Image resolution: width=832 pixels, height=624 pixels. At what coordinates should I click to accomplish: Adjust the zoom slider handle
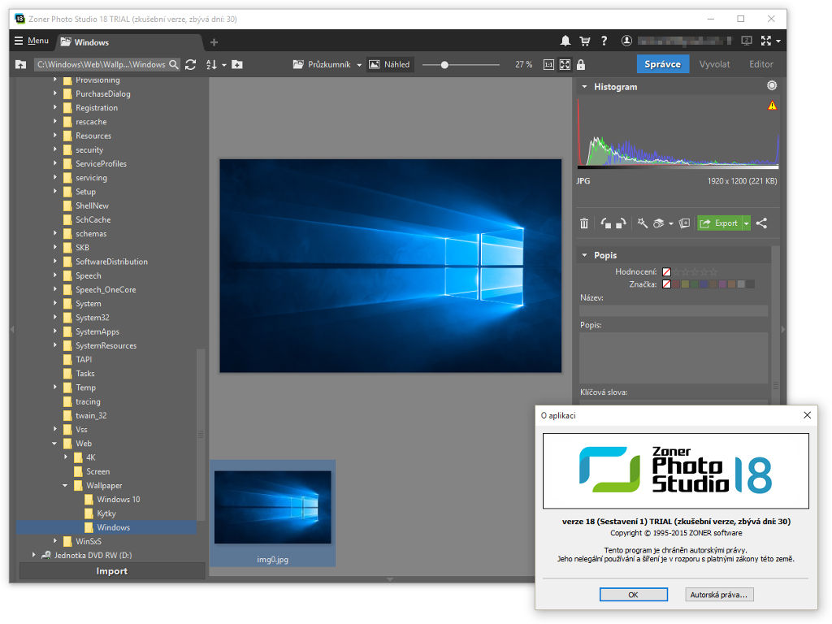coord(444,65)
